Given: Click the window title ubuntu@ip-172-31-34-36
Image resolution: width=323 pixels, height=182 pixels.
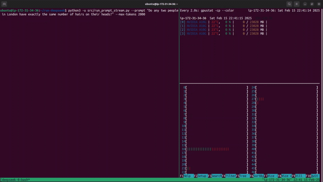Looking at the screenshot, I should 161,4.
